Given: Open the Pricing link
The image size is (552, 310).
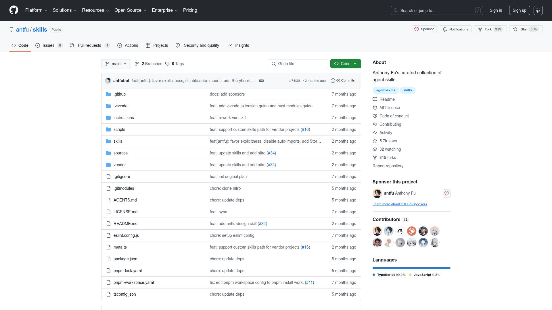Looking at the screenshot, I should (190, 10).
